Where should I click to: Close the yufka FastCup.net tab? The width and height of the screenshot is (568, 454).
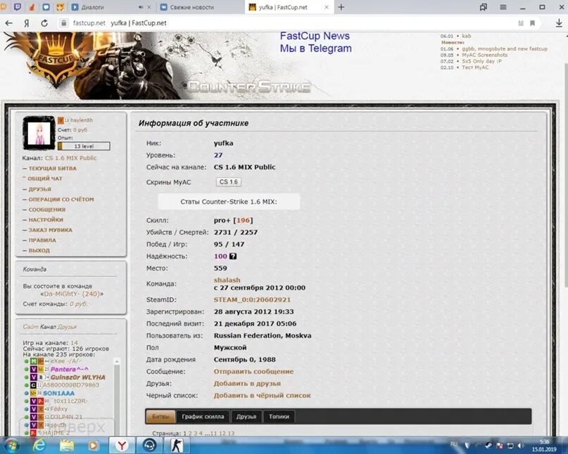327,7
